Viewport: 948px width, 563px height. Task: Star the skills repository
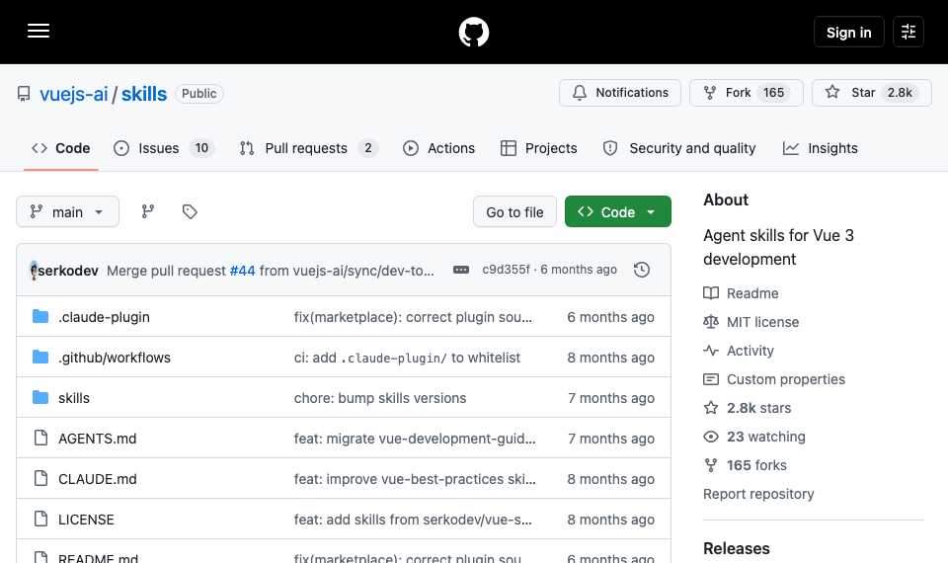tap(871, 93)
